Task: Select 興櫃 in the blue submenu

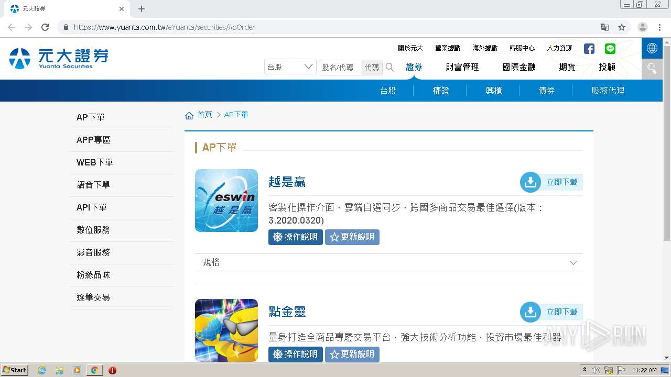Action: tap(494, 91)
